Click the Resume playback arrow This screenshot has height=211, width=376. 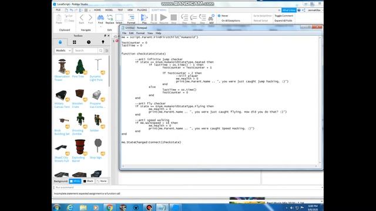pos(163,18)
